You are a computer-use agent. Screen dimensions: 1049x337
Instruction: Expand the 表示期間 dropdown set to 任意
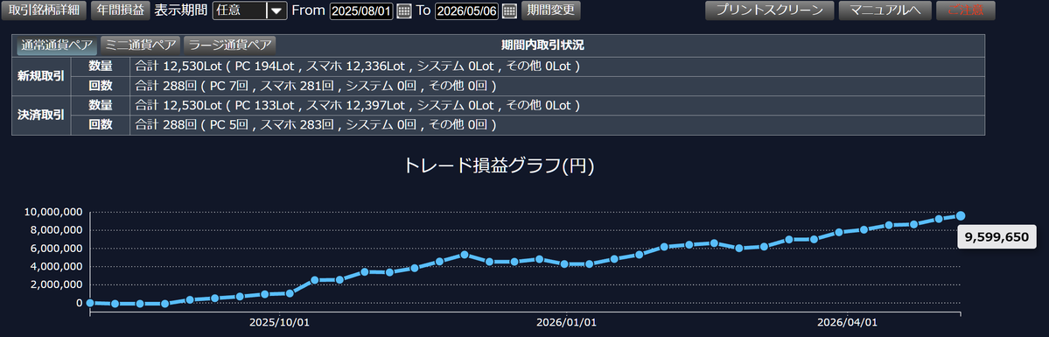249,11
